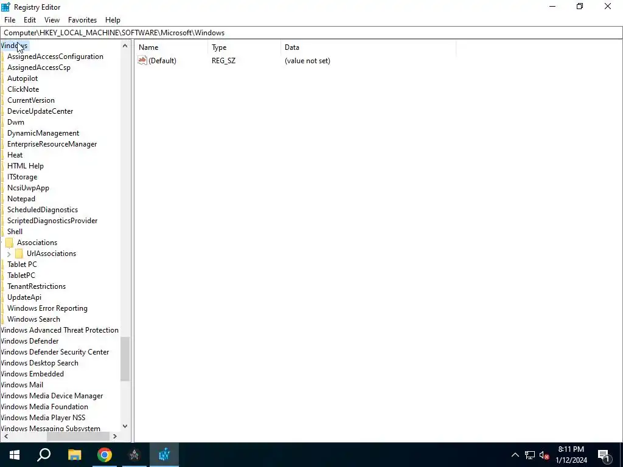623x467 pixels.
Task: Select the REG_SZ type cell
Action: click(x=224, y=61)
